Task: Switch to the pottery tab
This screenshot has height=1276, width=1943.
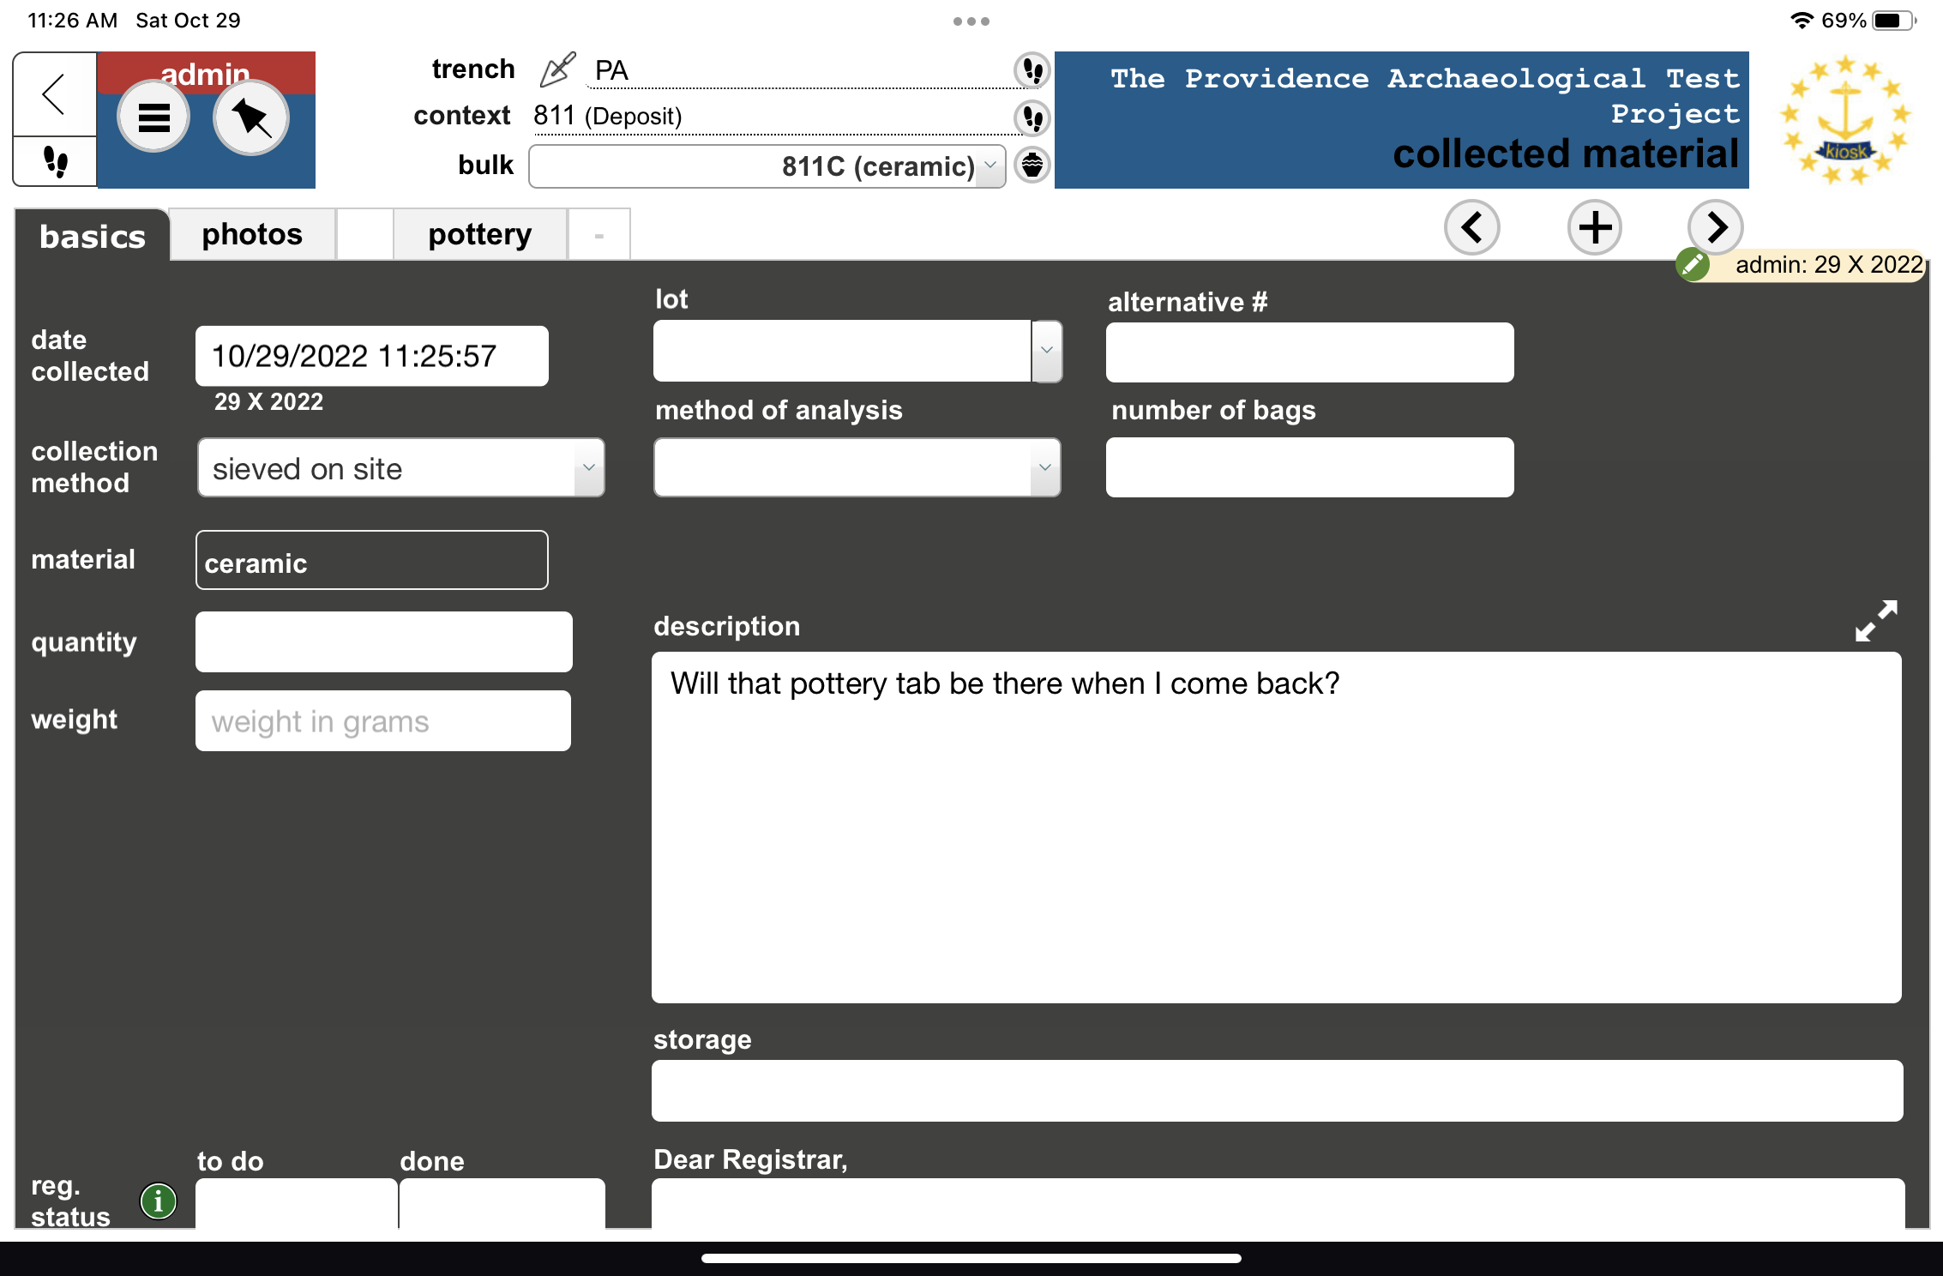Action: coord(479,233)
